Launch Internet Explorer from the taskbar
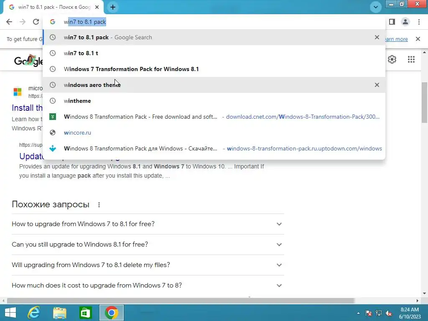 (x=34, y=313)
